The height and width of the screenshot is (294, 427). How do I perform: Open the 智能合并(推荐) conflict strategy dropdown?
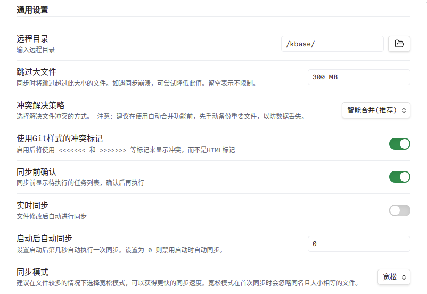point(376,110)
